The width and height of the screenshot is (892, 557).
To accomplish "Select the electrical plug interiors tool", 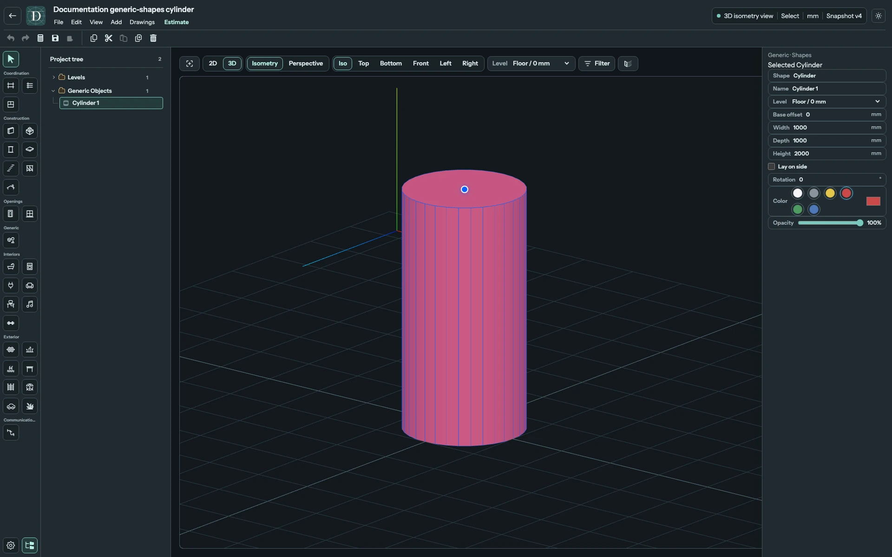I will tap(11, 285).
